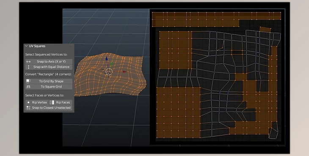Collapse the UV Squares panel
The image size is (309, 156).
coord(26,46)
